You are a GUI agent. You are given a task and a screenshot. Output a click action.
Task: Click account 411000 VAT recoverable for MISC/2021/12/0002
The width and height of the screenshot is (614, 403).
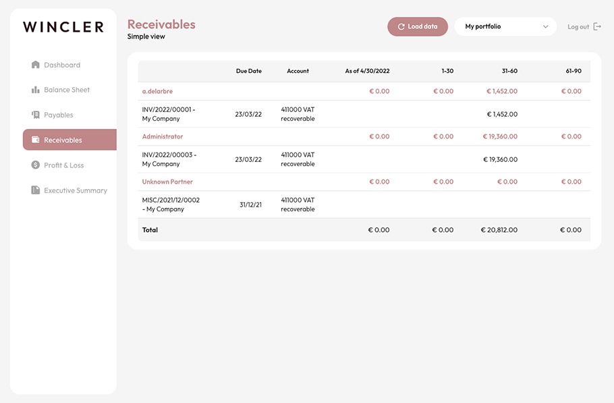click(x=298, y=205)
